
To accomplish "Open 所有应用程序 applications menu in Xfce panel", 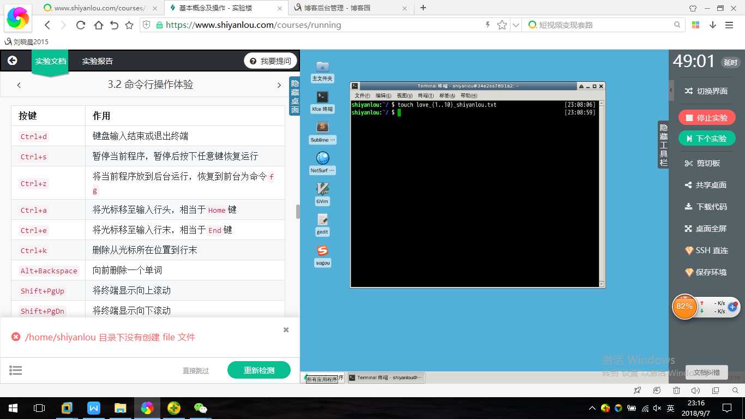I will [x=321, y=378].
